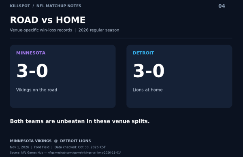Select the Venue-specific win-loss records subtitle

[x=41, y=30]
